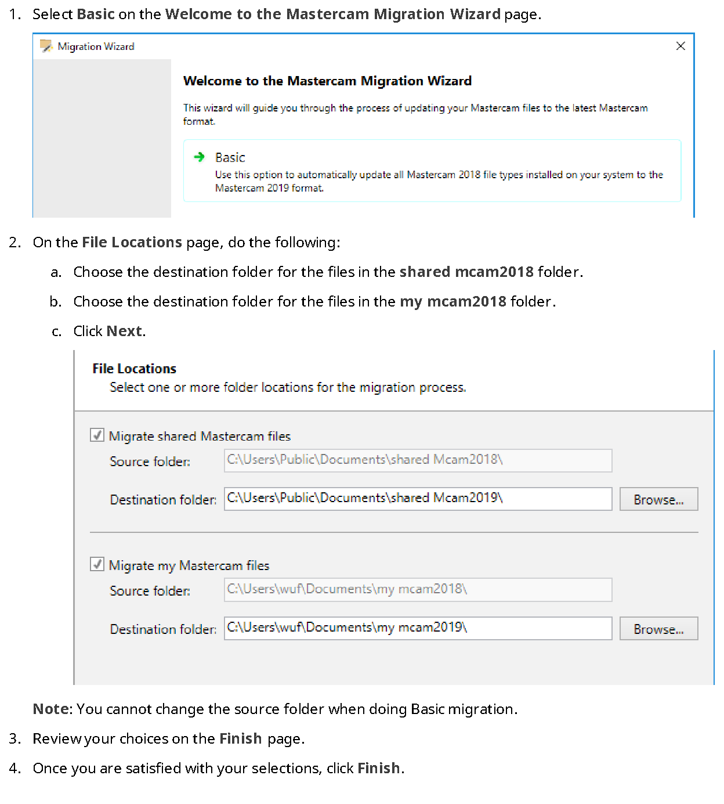Click Browse for the my mcam2019 destination folder
Viewport: 724px width, 804px height.
pos(658,628)
